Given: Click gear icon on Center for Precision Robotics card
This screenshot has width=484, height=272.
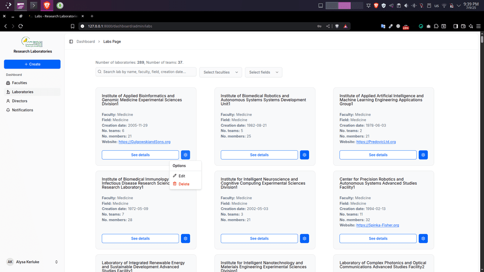Looking at the screenshot, I should pos(423,238).
